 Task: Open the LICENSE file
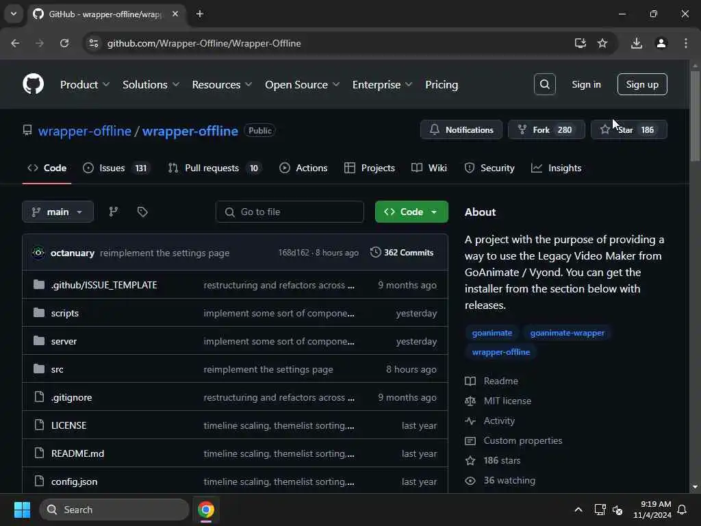point(69,425)
